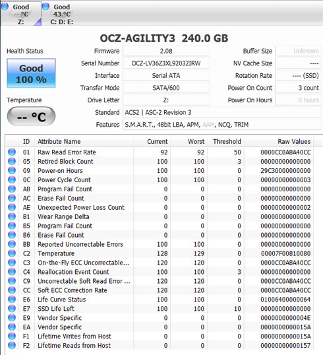Click the Good 100 % health status button
Viewport: 323px width, 355px height.
tap(31, 73)
